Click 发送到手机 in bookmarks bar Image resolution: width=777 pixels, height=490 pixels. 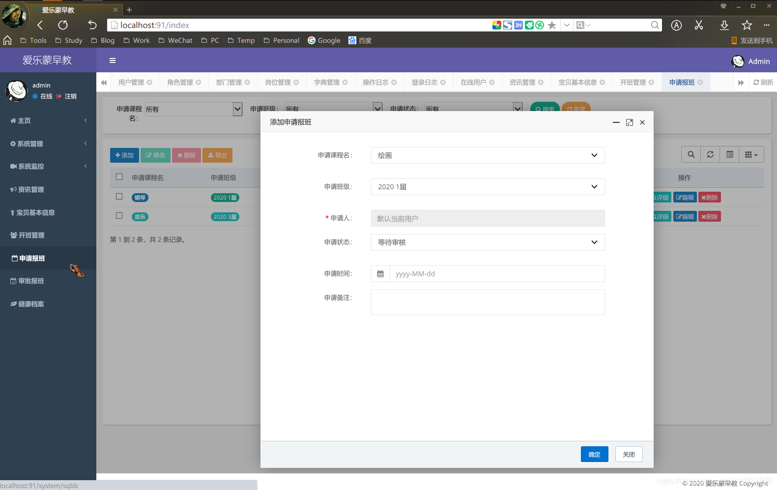[752, 40]
